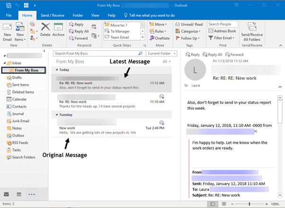This screenshot has width=285, height=208.
Task: Open the Filter Email dropdown
Action: click(223, 38)
